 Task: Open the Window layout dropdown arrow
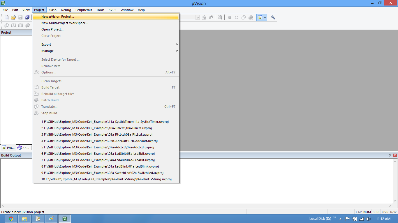265,17
